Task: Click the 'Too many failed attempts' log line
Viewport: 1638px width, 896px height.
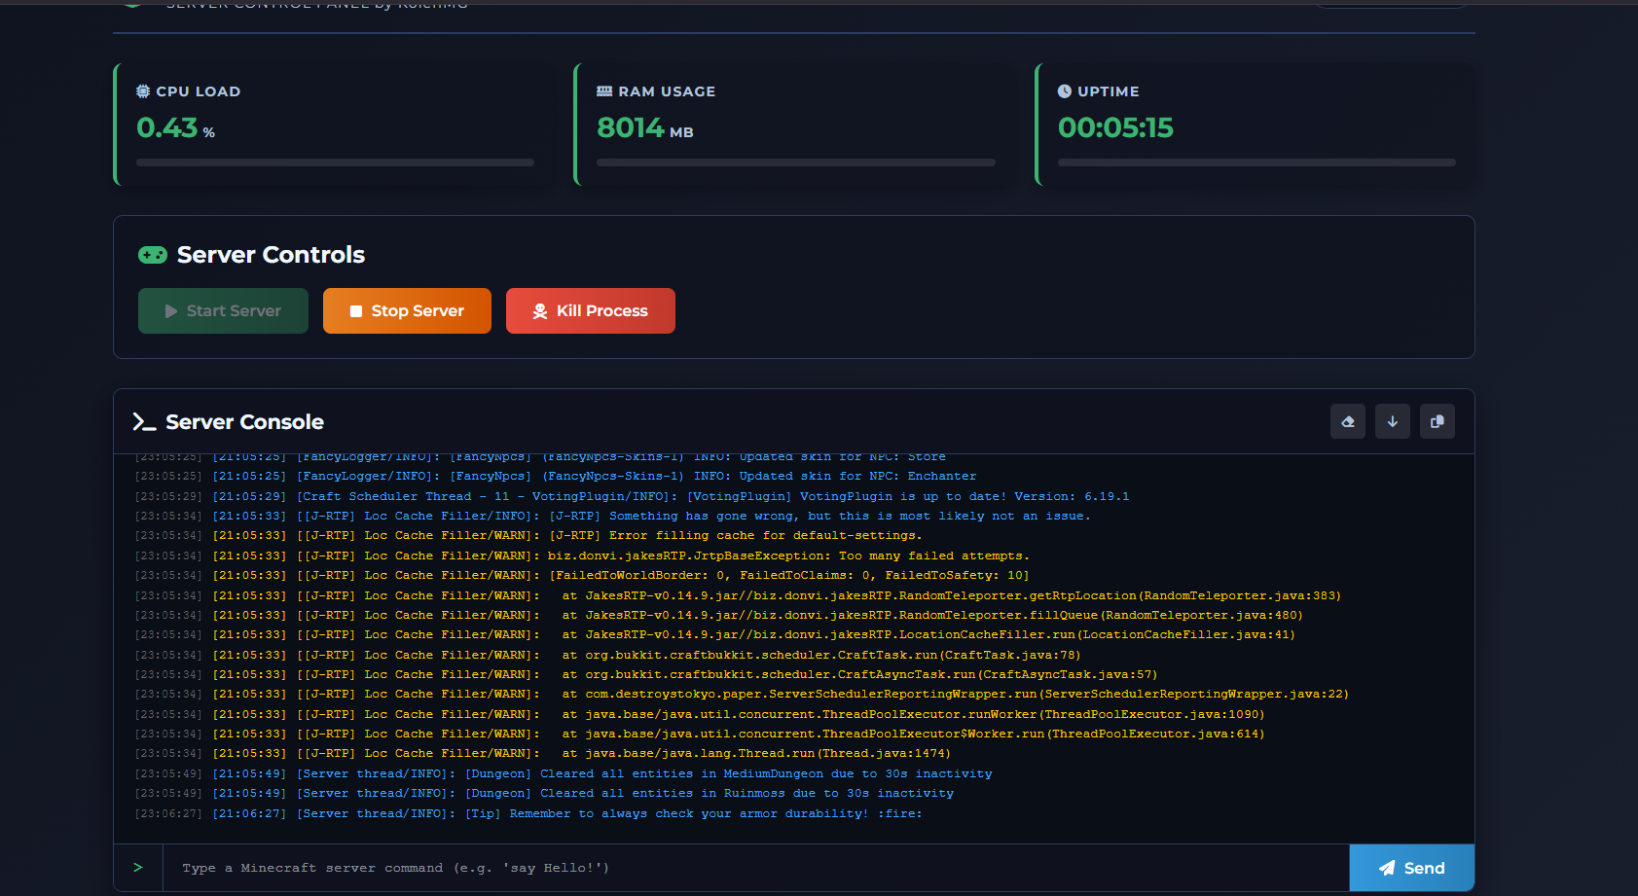Action: (x=582, y=556)
